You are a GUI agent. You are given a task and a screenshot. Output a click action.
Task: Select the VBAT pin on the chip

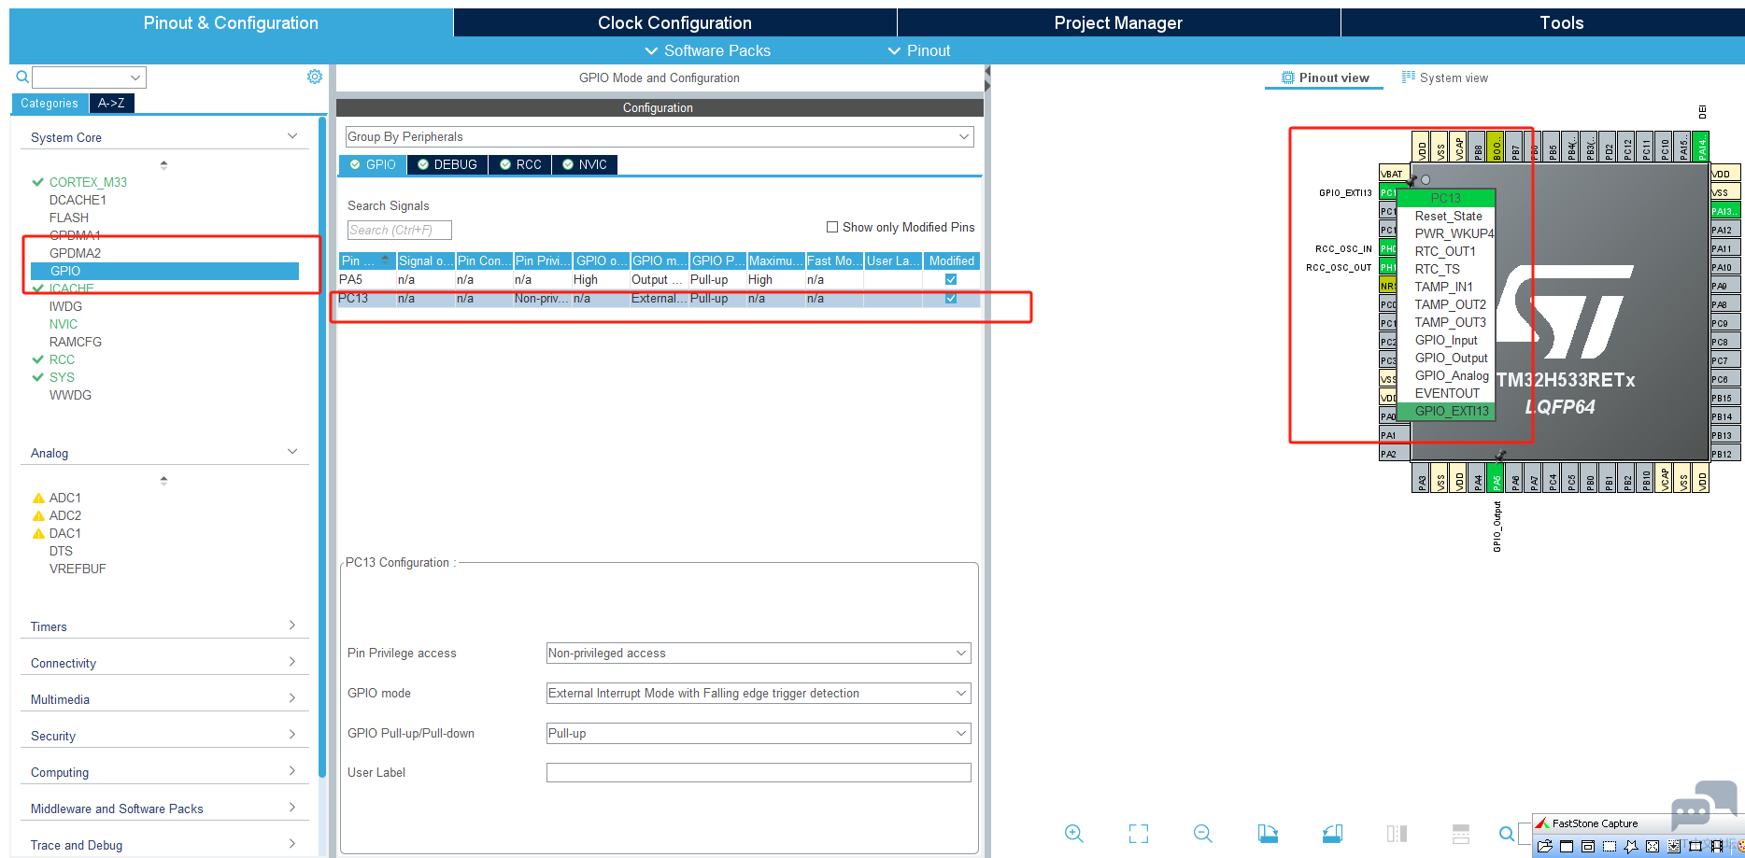(1393, 174)
